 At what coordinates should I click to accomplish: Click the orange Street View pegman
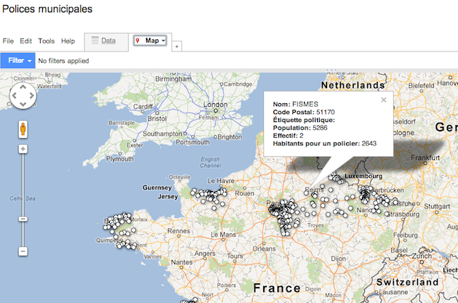[x=23, y=129]
